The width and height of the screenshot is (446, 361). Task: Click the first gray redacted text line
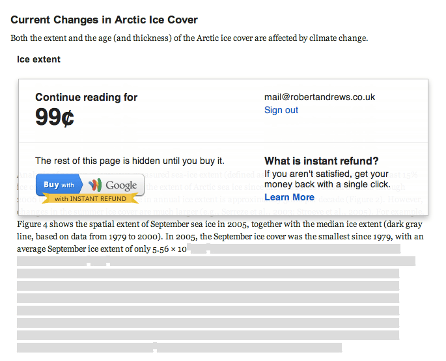(294, 248)
